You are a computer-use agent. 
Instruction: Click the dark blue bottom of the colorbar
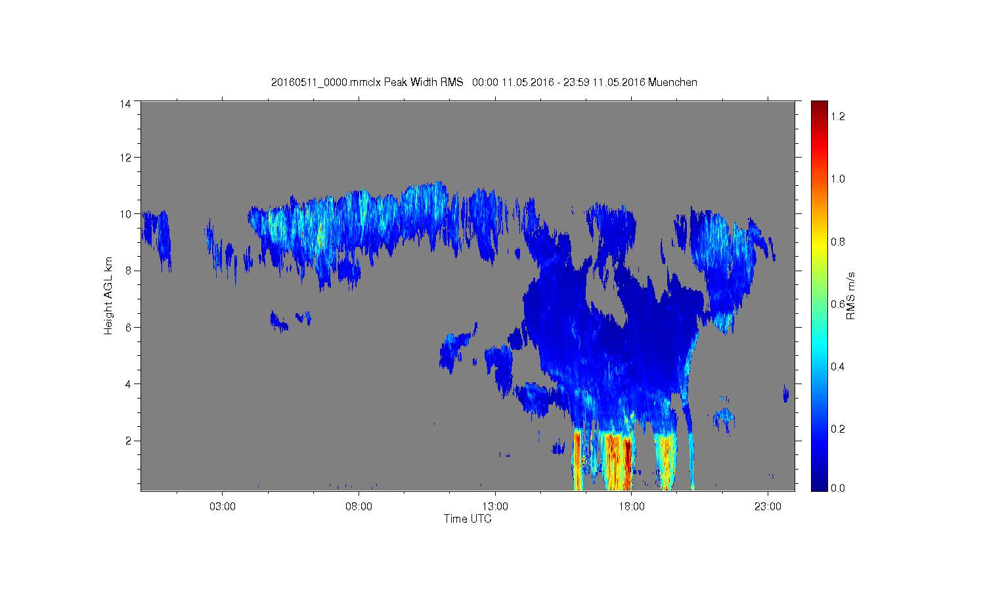point(819,483)
